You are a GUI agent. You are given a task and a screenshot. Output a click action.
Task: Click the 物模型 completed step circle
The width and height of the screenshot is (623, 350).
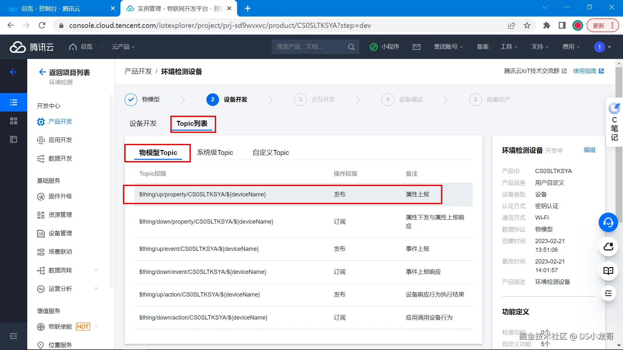click(x=131, y=99)
